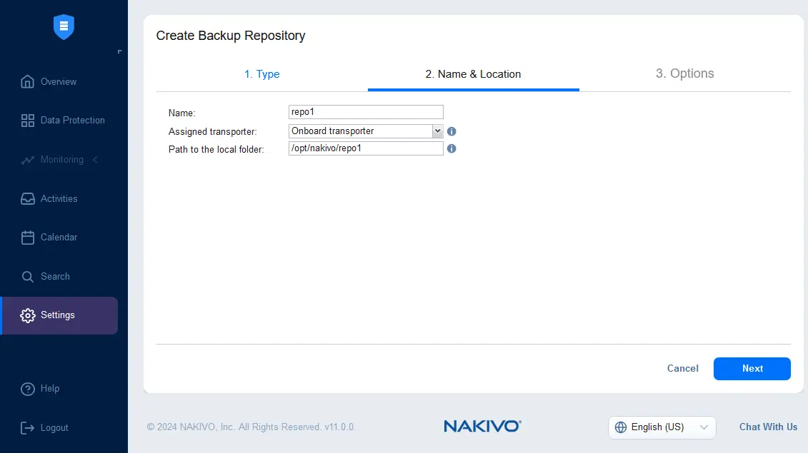Open the Chat With Us link
Image resolution: width=808 pixels, height=453 pixels.
pos(768,427)
